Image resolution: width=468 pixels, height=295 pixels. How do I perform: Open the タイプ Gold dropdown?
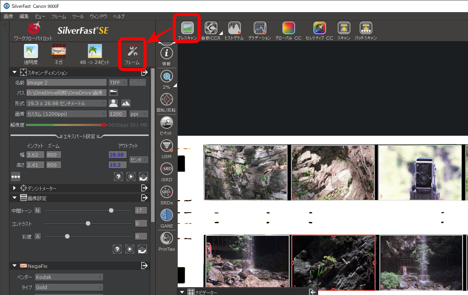(x=69, y=287)
